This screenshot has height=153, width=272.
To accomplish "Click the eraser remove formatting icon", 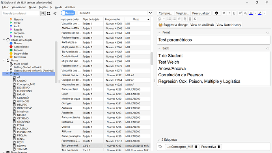I will pos(159,19).
